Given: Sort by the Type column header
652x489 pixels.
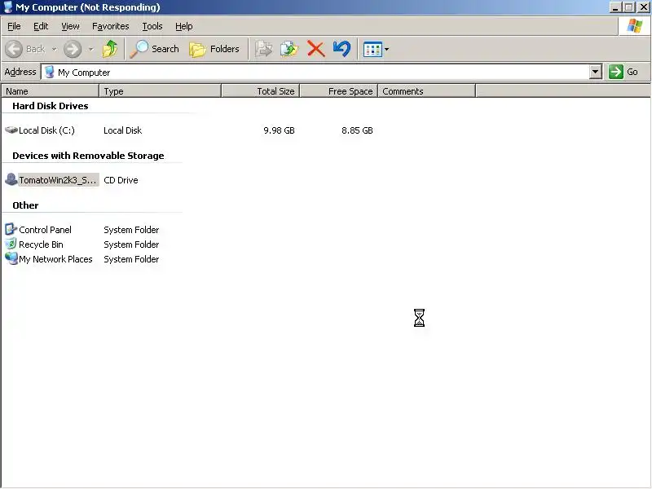Looking at the screenshot, I should (160, 91).
